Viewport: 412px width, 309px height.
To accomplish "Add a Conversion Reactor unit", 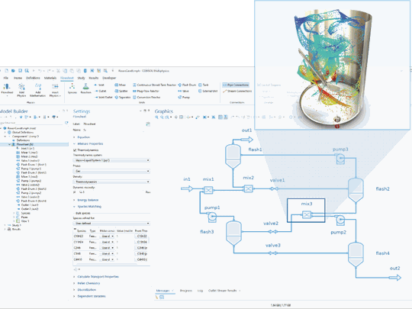I will (146, 97).
